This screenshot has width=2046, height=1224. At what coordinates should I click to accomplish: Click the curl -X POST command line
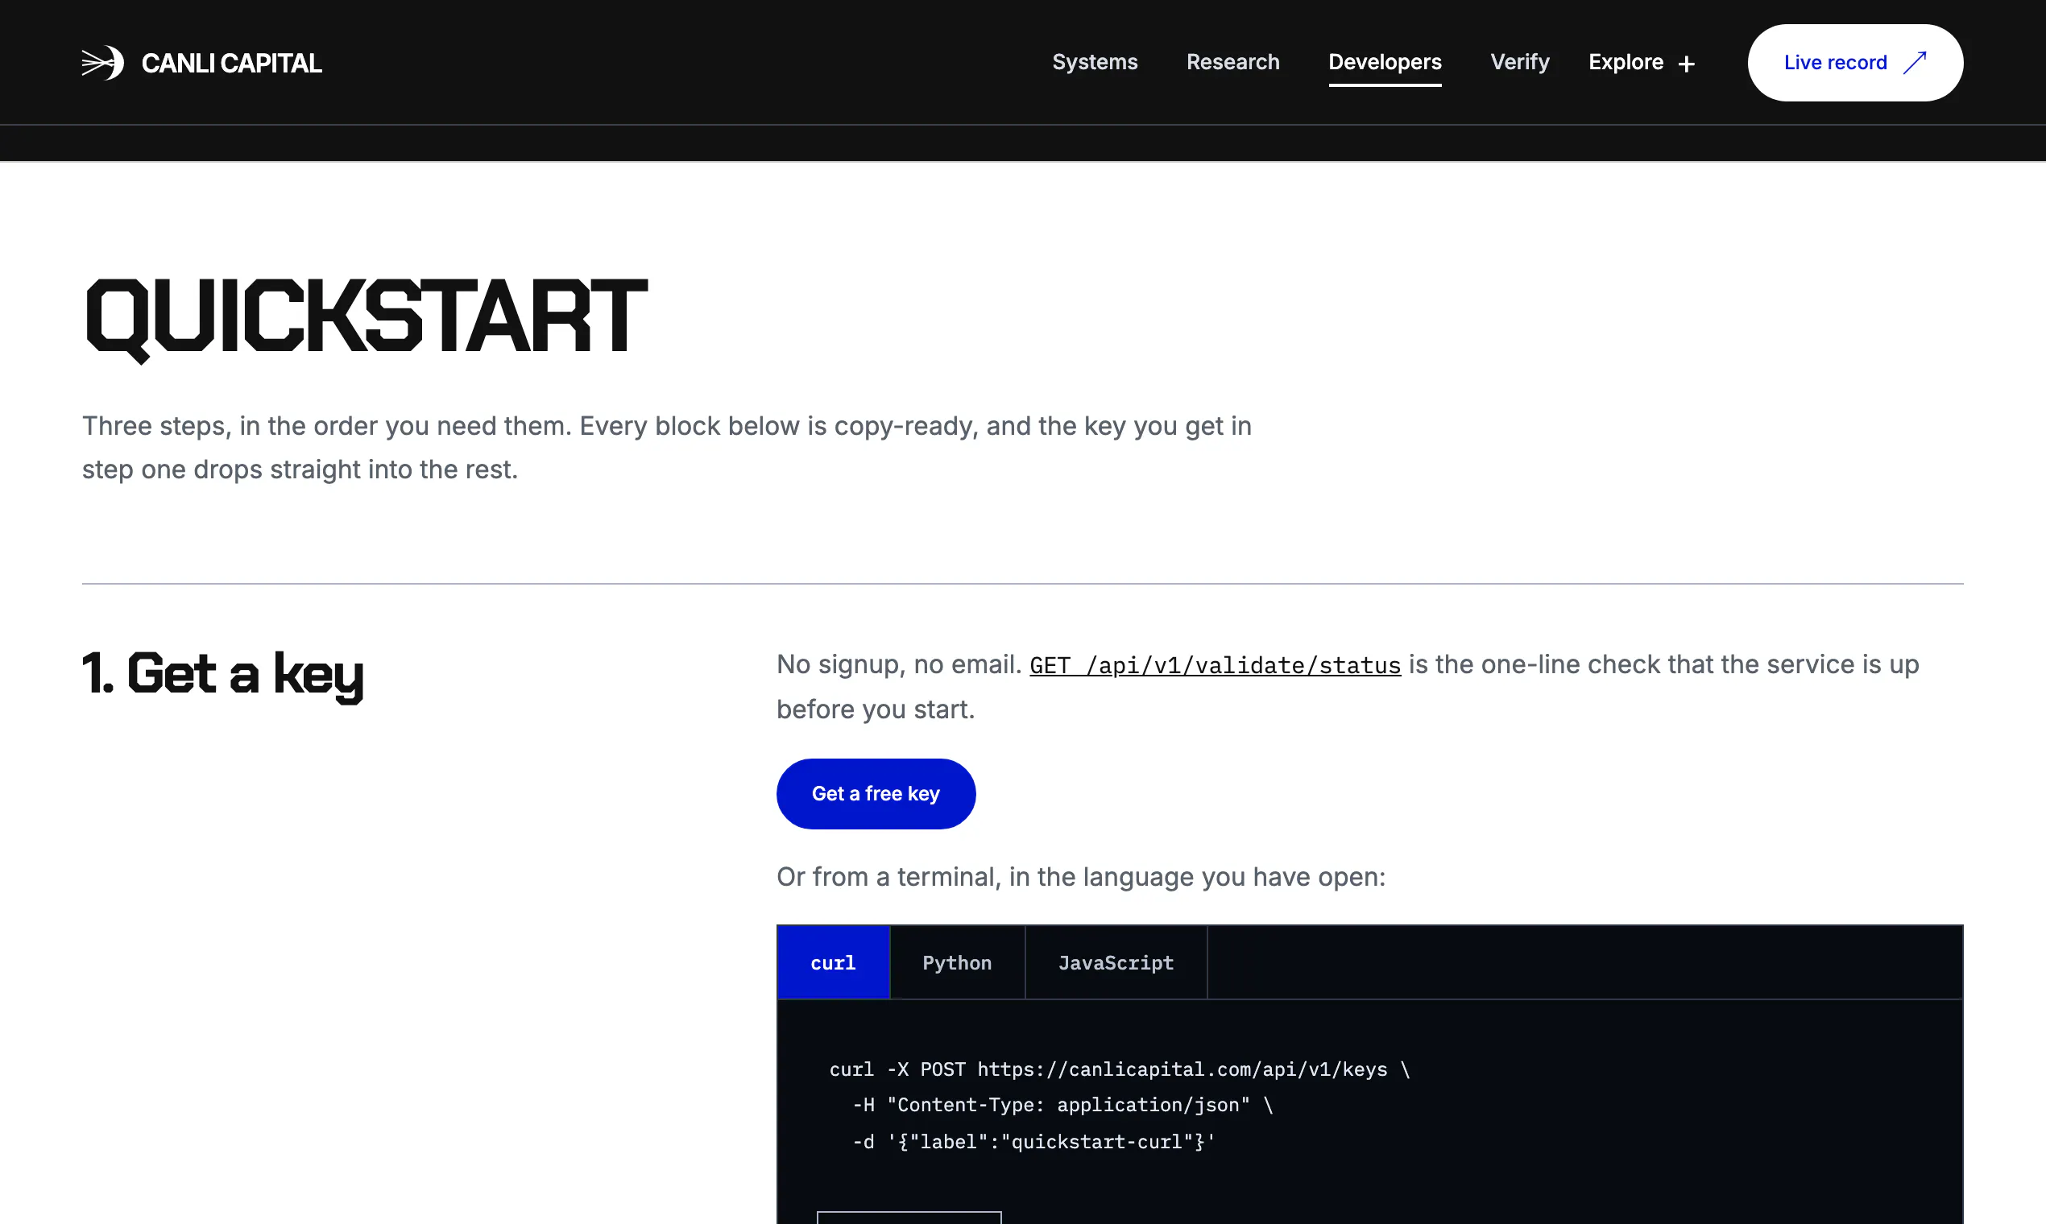coord(1120,1069)
